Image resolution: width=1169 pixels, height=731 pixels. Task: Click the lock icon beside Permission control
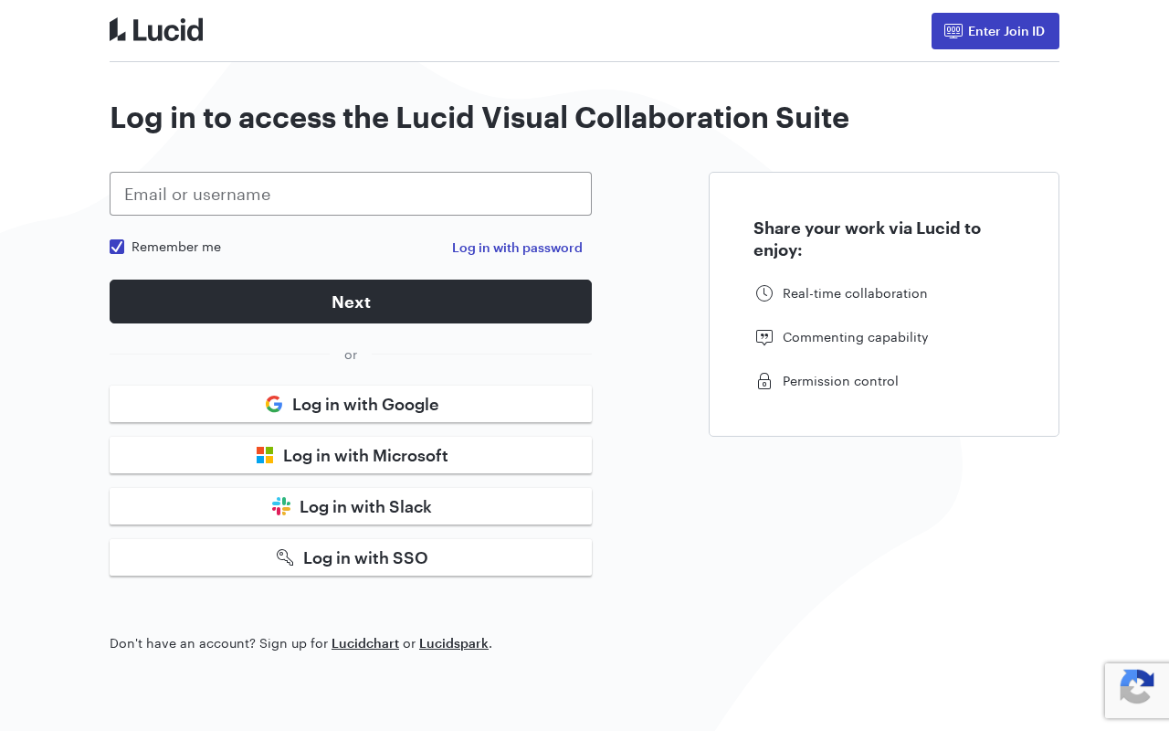(x=764, y=381)
